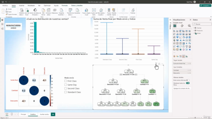Open the format visual brush tab
Viewport: 212px width, 119px height.
182,26
